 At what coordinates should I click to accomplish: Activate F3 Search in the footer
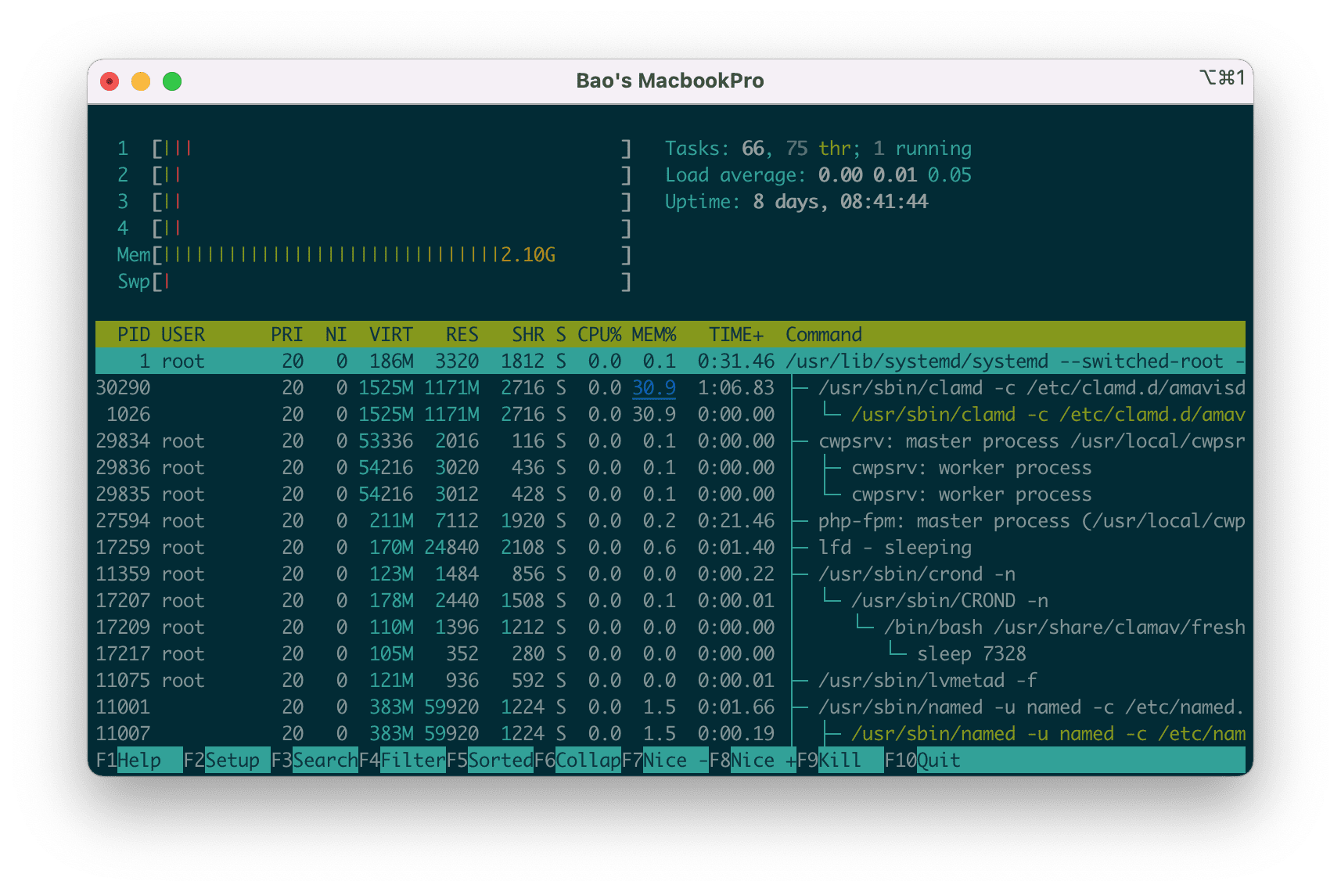pyautogui.click(x=315, y=760)
